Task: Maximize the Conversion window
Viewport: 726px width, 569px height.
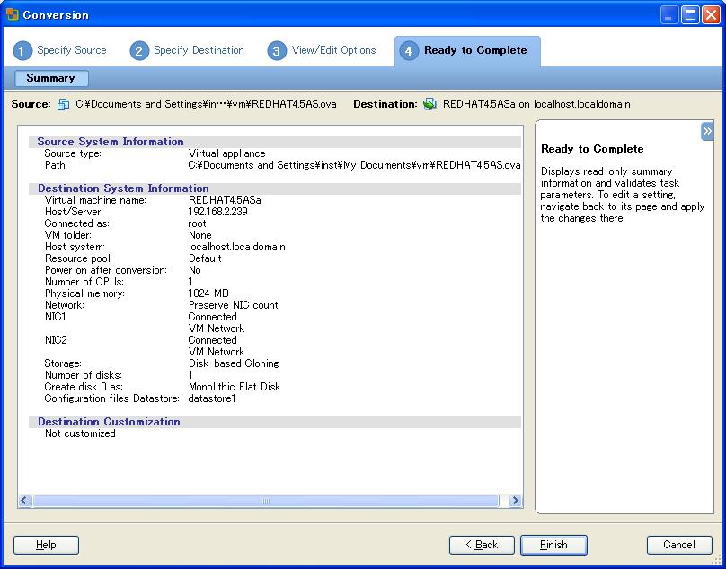Action: click(690, 15)
